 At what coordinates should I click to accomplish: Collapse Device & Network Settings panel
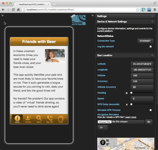pos(152,22)
